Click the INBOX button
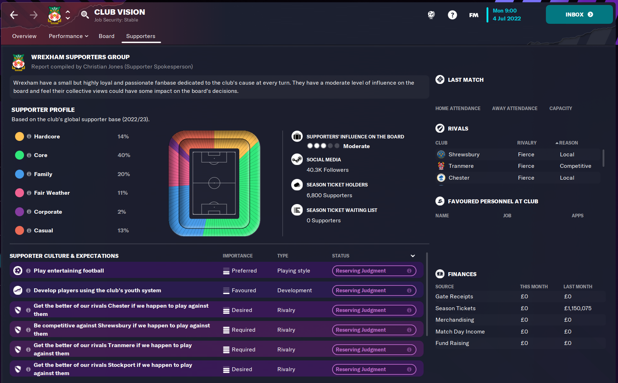618x383 pixels. 579,14
